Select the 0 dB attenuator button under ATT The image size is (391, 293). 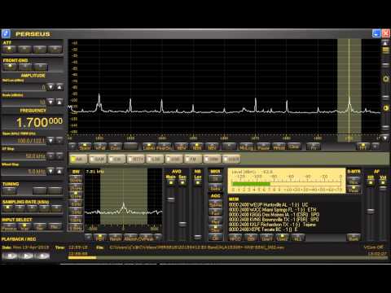pyautogui.click(x=9, y=49)
